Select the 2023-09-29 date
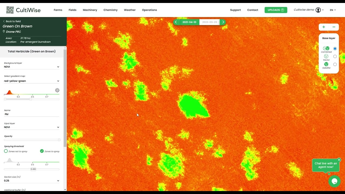345x194 pixels. pos(209,22)
